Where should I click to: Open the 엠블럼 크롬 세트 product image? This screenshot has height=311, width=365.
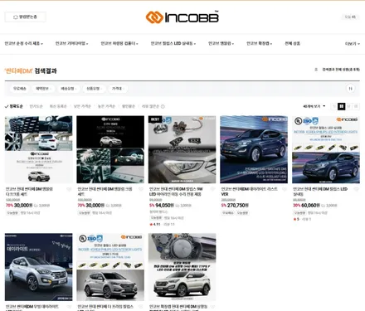pos(110,149)
